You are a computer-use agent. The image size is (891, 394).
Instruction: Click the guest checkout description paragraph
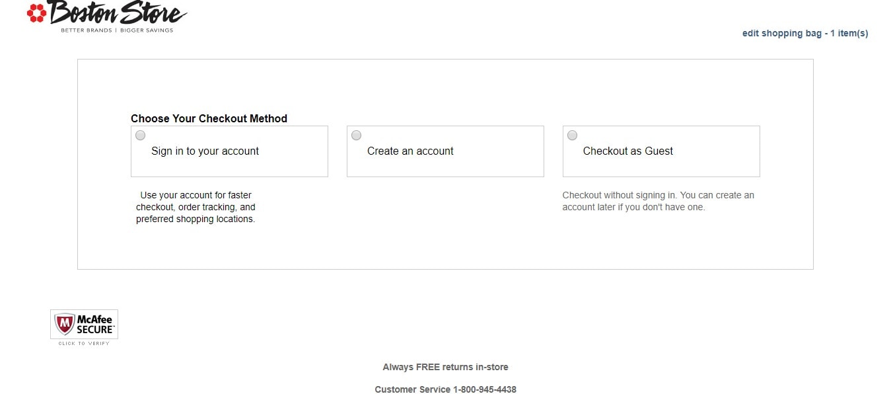pyautogui.click(x=659, y=201)
